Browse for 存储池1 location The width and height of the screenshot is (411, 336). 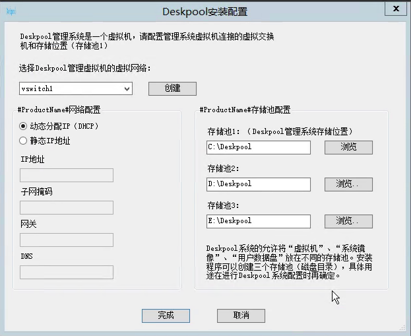pyautogui.click(x=348, y=147)
